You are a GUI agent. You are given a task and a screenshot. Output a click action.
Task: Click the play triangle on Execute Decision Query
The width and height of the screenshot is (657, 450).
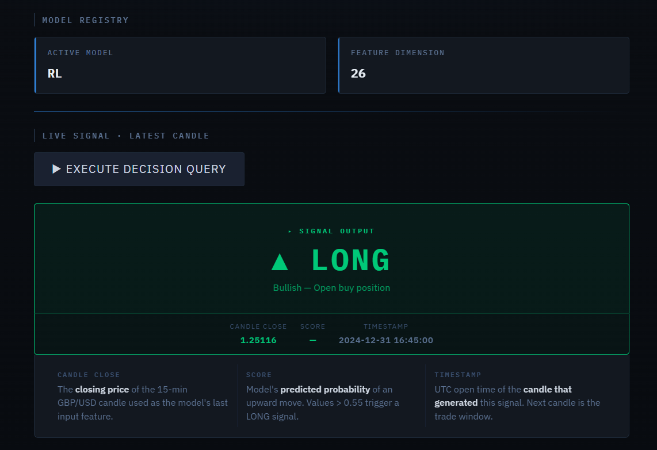pyautogui.click(x=56, y=168)
